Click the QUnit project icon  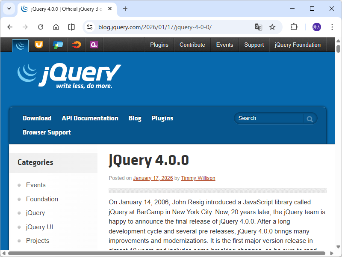point(94,45)
